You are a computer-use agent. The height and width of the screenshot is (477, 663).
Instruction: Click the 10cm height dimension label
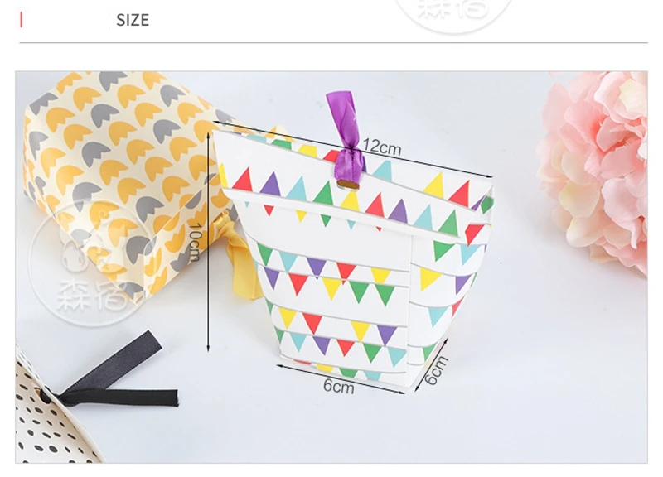click(194, 242)
